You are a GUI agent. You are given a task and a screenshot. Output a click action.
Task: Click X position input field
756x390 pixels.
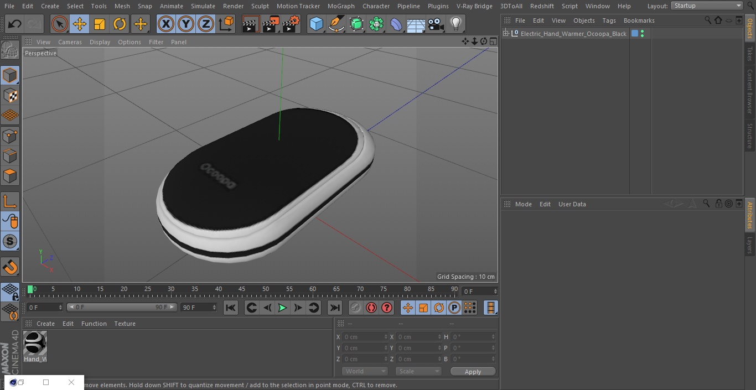coord(364,337)
